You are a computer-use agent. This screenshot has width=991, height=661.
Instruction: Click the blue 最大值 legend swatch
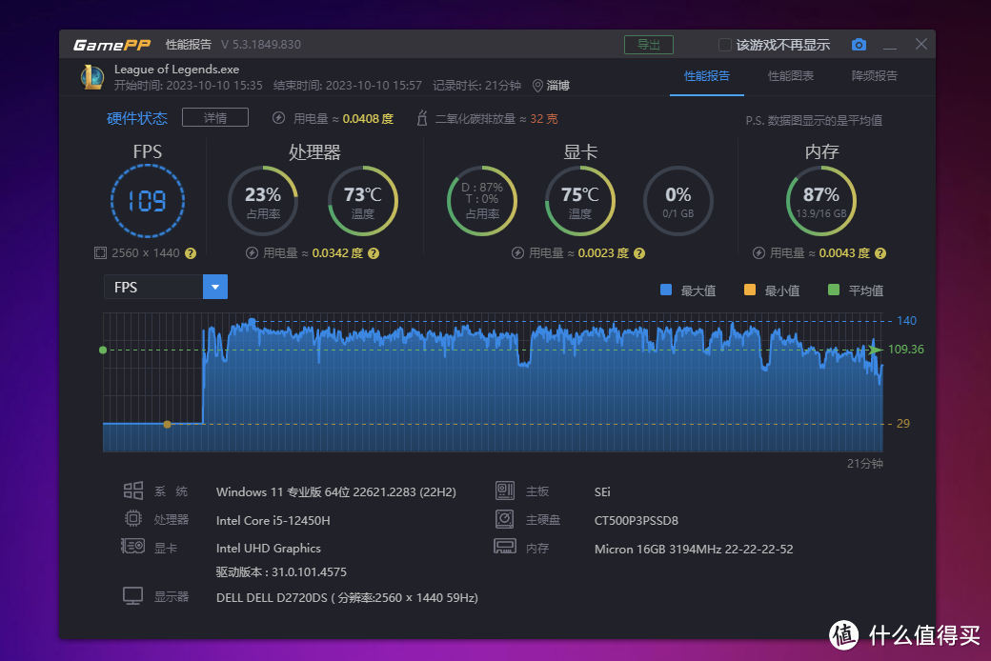[x=665, y=290]
